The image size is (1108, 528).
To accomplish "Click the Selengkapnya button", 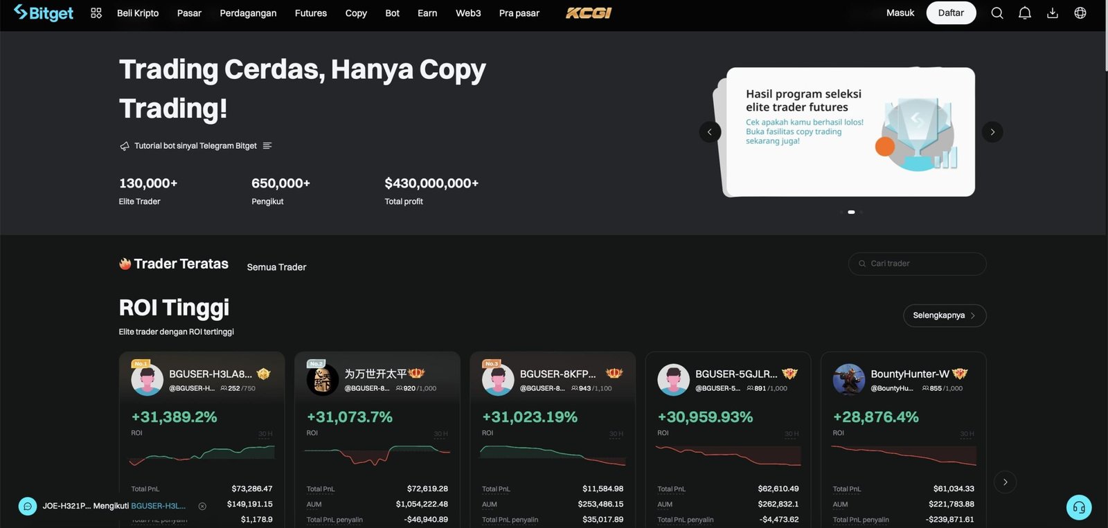I will coord(945,316).
